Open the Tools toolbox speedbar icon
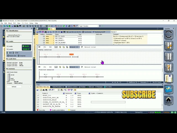Screen dimensions: 177x133 point(168,89)
